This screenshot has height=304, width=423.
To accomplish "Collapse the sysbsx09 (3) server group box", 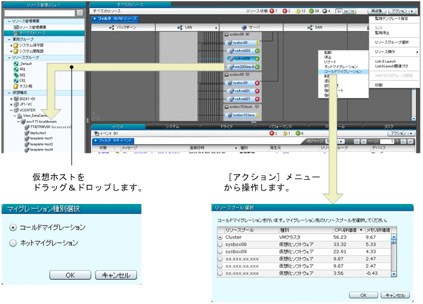I will tap(227, 75).
